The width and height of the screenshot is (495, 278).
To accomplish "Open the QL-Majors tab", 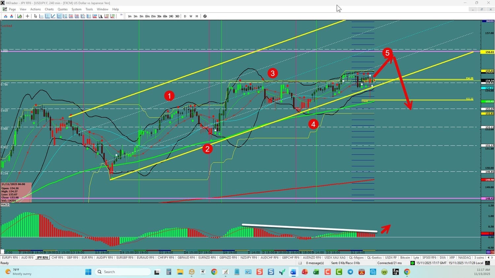I will tap(356, 258).
